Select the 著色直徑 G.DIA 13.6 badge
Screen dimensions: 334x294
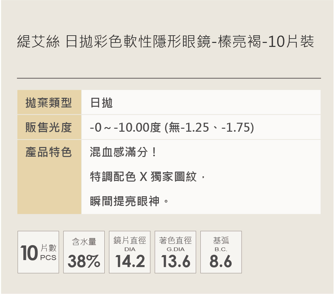tap(175, 252)
